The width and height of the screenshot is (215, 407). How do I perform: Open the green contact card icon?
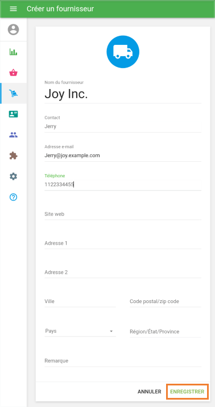pyautogui.click(x=13, y=114)
